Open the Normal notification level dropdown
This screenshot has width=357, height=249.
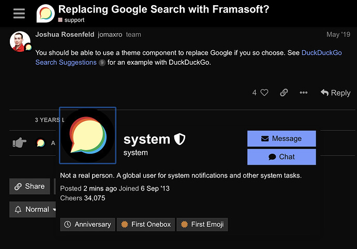(33, 209)
